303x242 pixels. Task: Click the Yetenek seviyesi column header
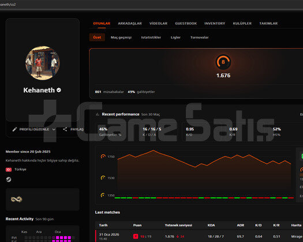pyautogui.click(x=178, y=225)
